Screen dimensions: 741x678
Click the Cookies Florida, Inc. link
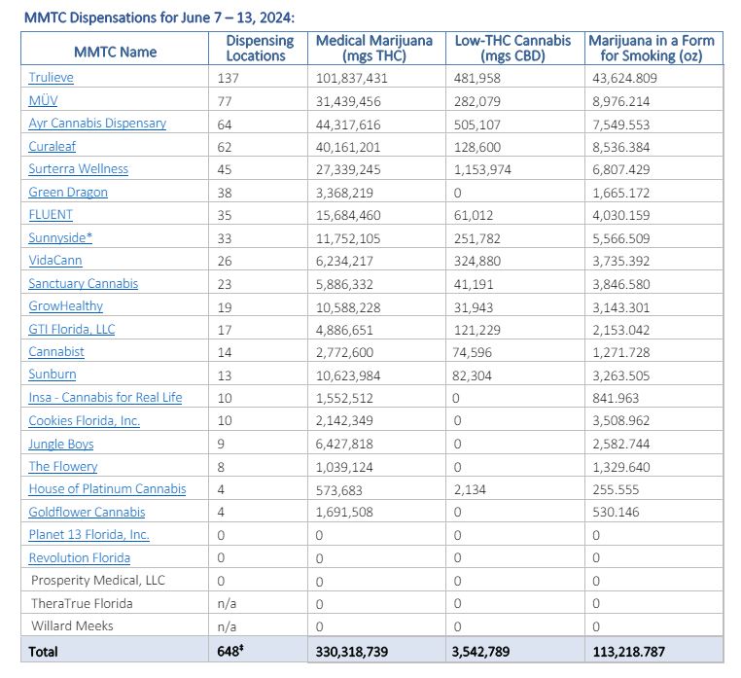tap(84, 420)
